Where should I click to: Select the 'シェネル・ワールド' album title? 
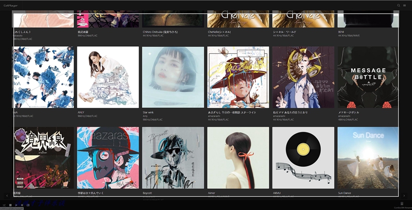(x=285, y=32)
